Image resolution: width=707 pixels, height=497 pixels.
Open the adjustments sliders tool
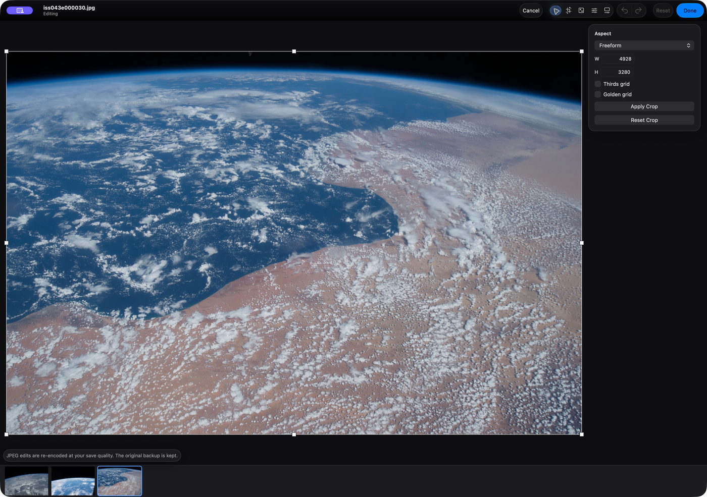point(594,11)
